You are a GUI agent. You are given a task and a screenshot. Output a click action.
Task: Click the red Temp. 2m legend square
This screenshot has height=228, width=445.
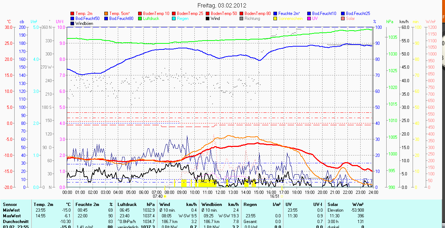coord(73,14)
